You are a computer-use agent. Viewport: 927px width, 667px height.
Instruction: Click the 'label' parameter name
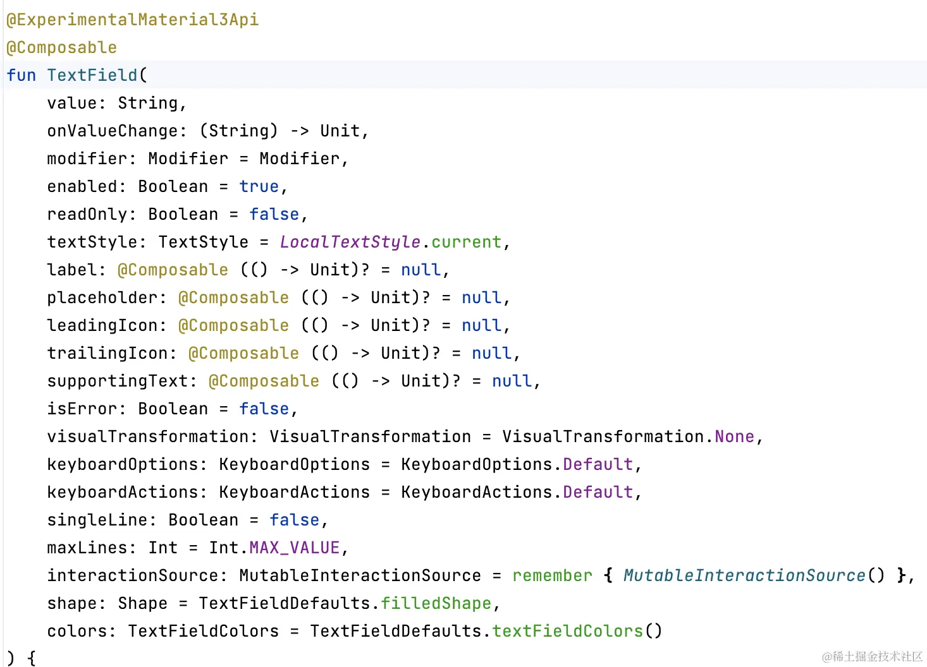coord(72,270)
